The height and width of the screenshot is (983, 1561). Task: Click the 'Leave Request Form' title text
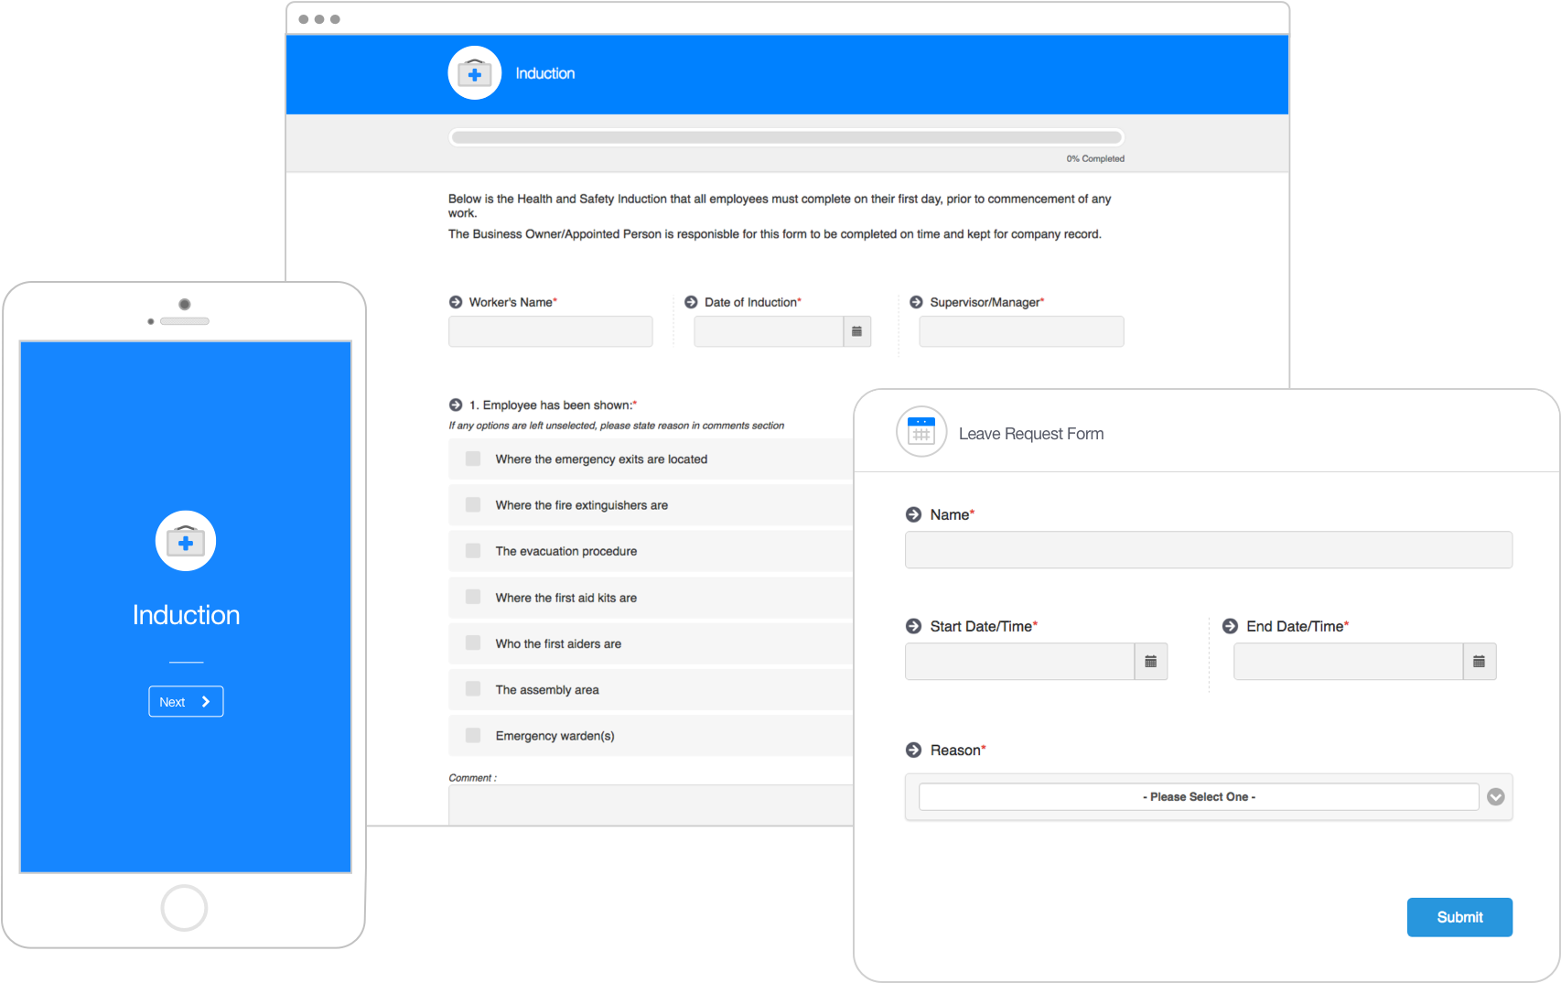point(1031,434)
